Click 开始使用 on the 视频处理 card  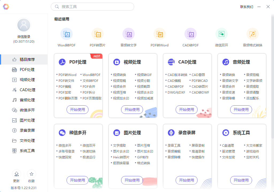[x=132, y=110]
